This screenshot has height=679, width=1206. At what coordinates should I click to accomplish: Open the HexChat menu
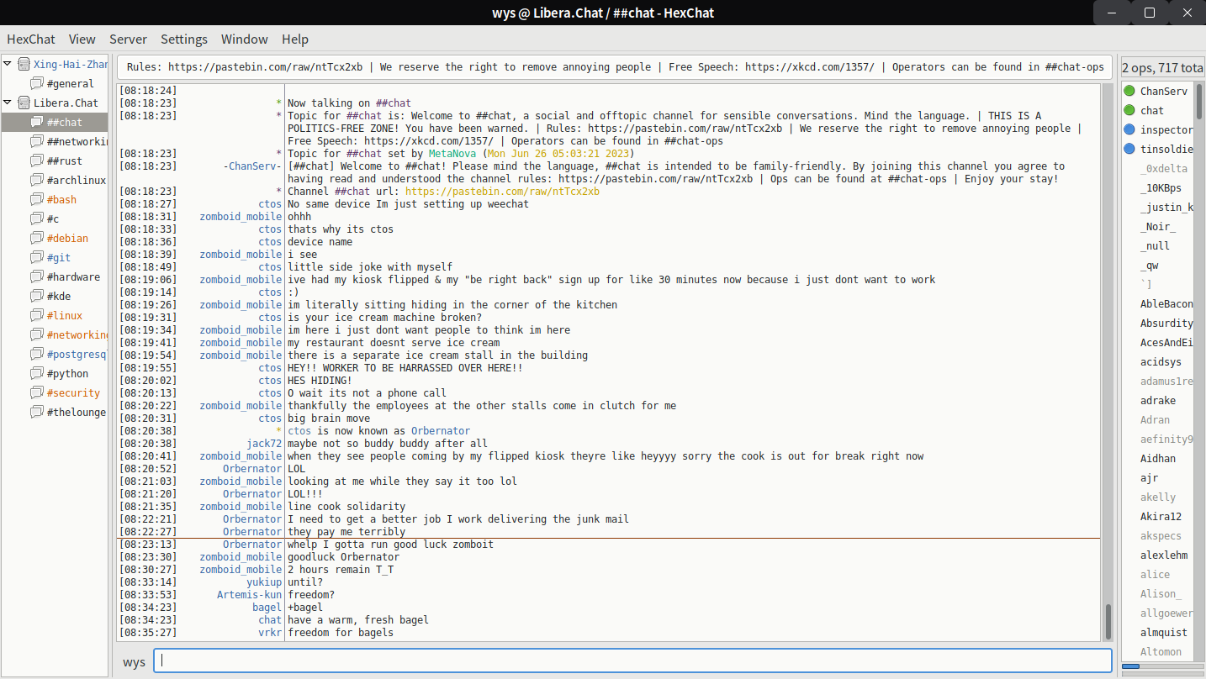pyautogui.click(x=31, y=39)
